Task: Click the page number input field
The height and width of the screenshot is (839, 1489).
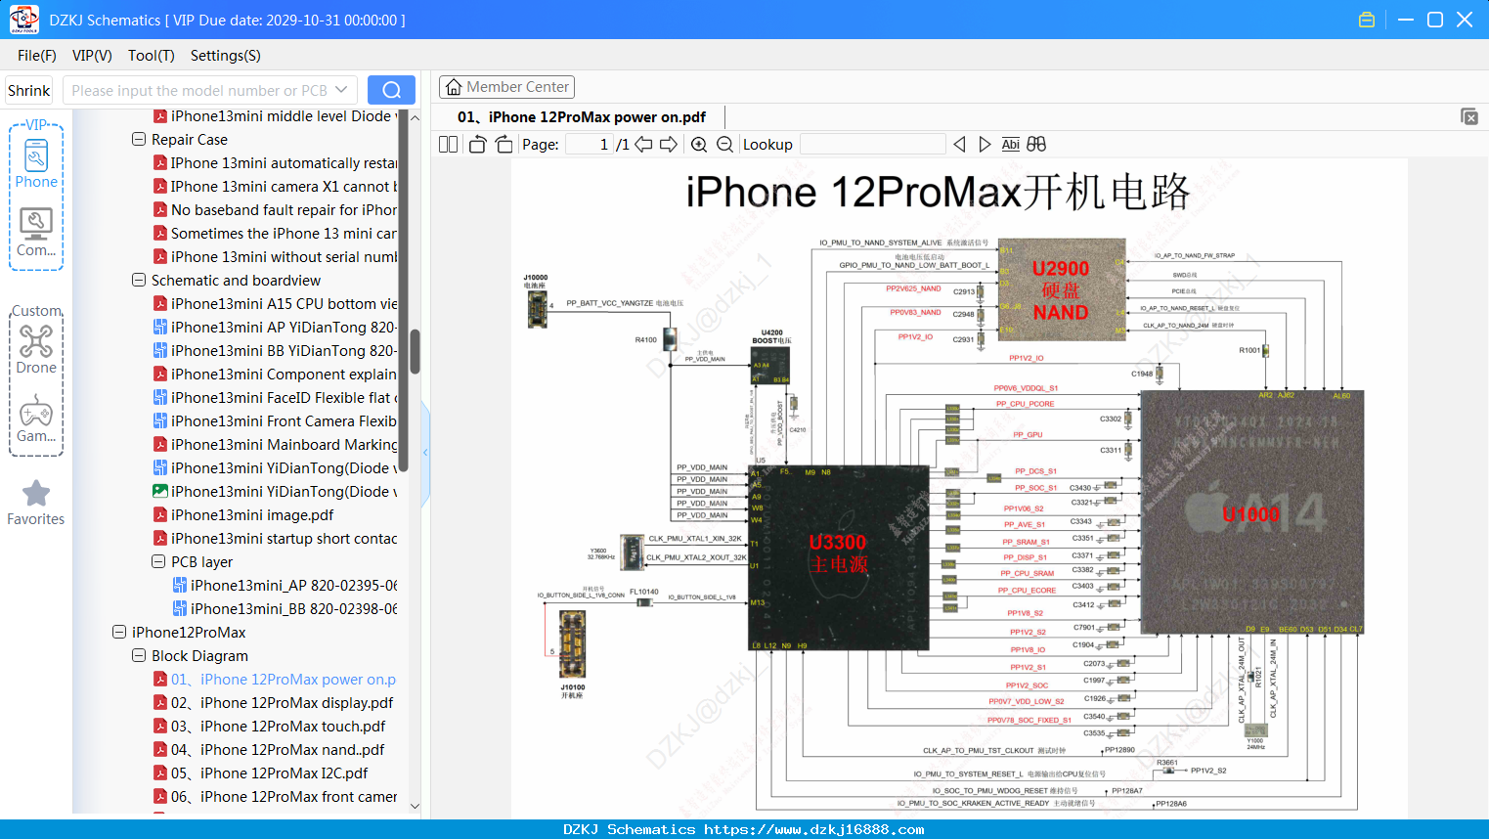Action: point(590,145)
